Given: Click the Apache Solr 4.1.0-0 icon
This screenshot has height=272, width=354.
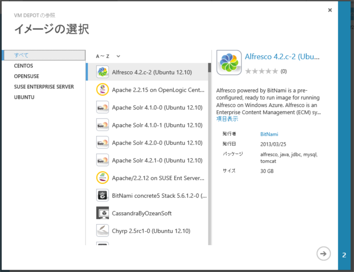Looking at the screenshot, I should [103, 107].
